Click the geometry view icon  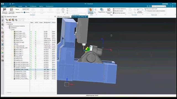click(x=13, y=20)
